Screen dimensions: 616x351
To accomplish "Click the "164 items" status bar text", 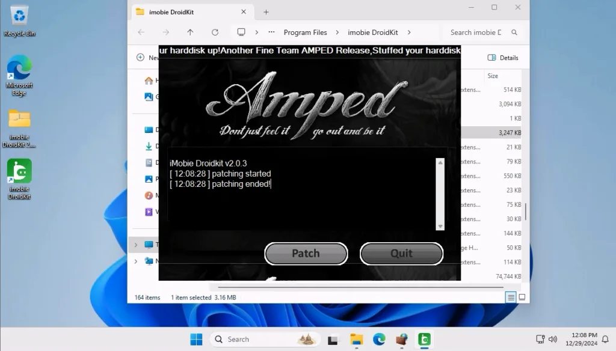I will point(147,298).
